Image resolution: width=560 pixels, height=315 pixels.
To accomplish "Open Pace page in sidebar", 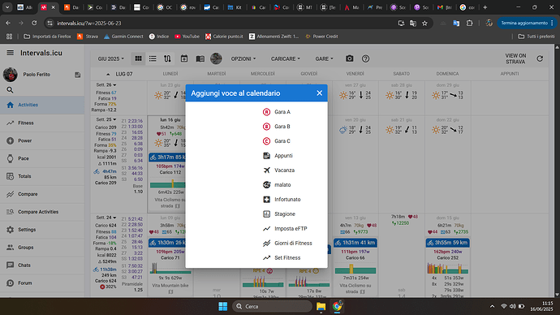I will [x=42, y=158].
